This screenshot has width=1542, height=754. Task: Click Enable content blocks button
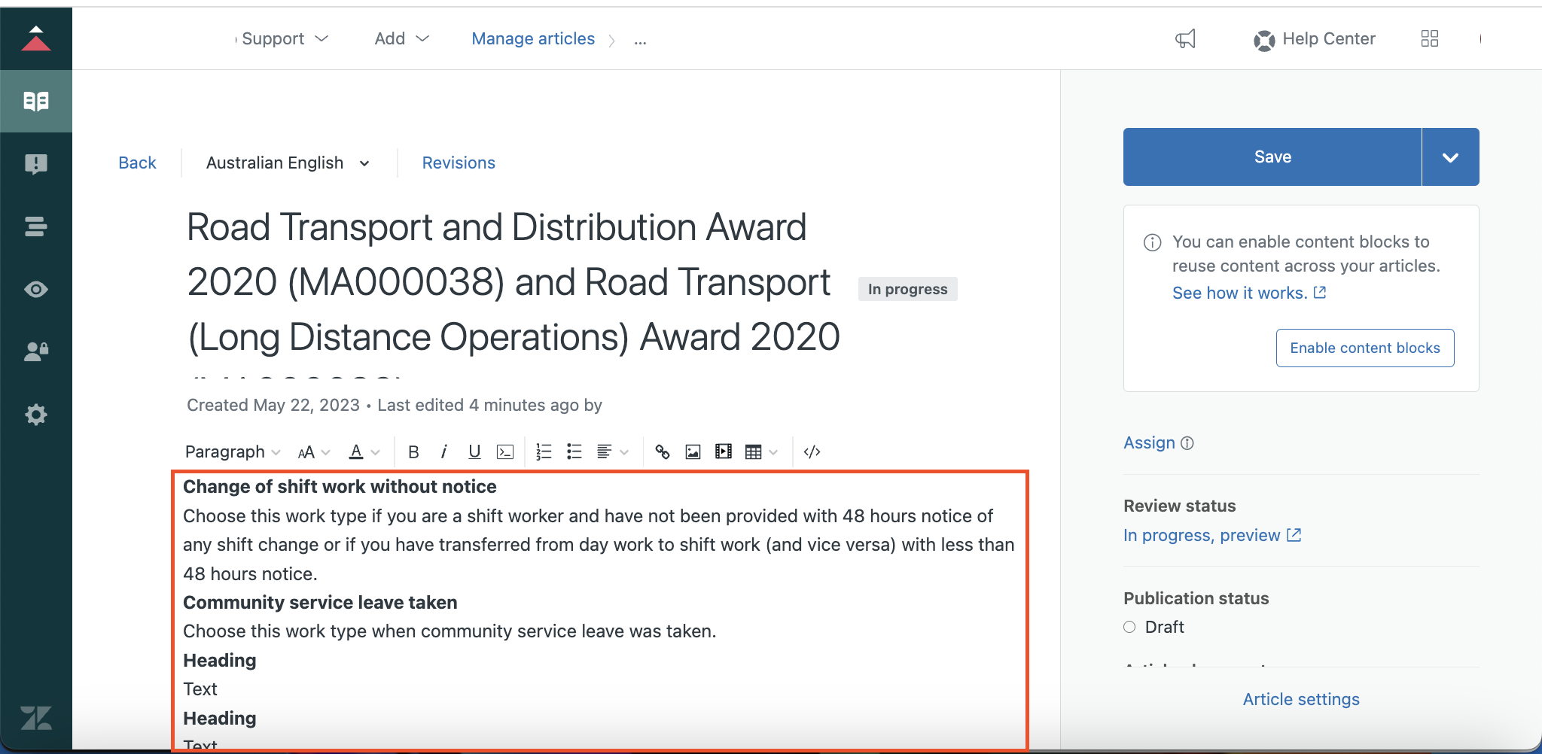tap(1364, 348)
